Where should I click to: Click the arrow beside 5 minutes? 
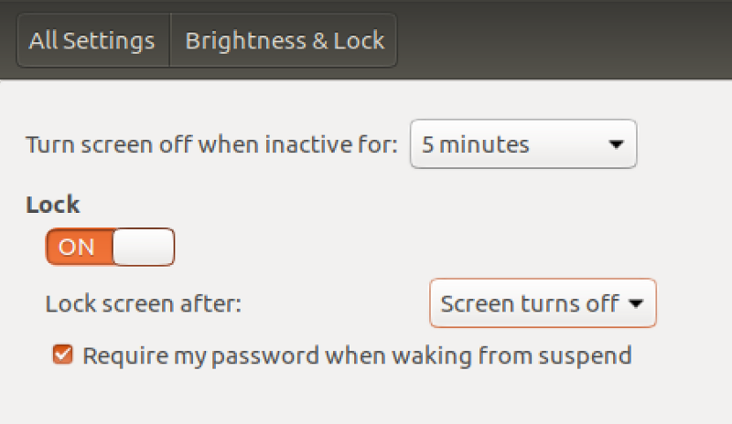[x=616, y=144]
